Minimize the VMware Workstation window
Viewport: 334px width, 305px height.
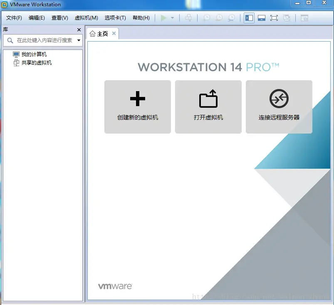pyautogui.click(x=297, y=3)
